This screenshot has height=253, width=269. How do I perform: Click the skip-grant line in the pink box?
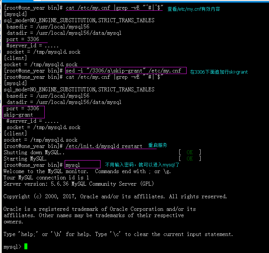click(18, 115)
